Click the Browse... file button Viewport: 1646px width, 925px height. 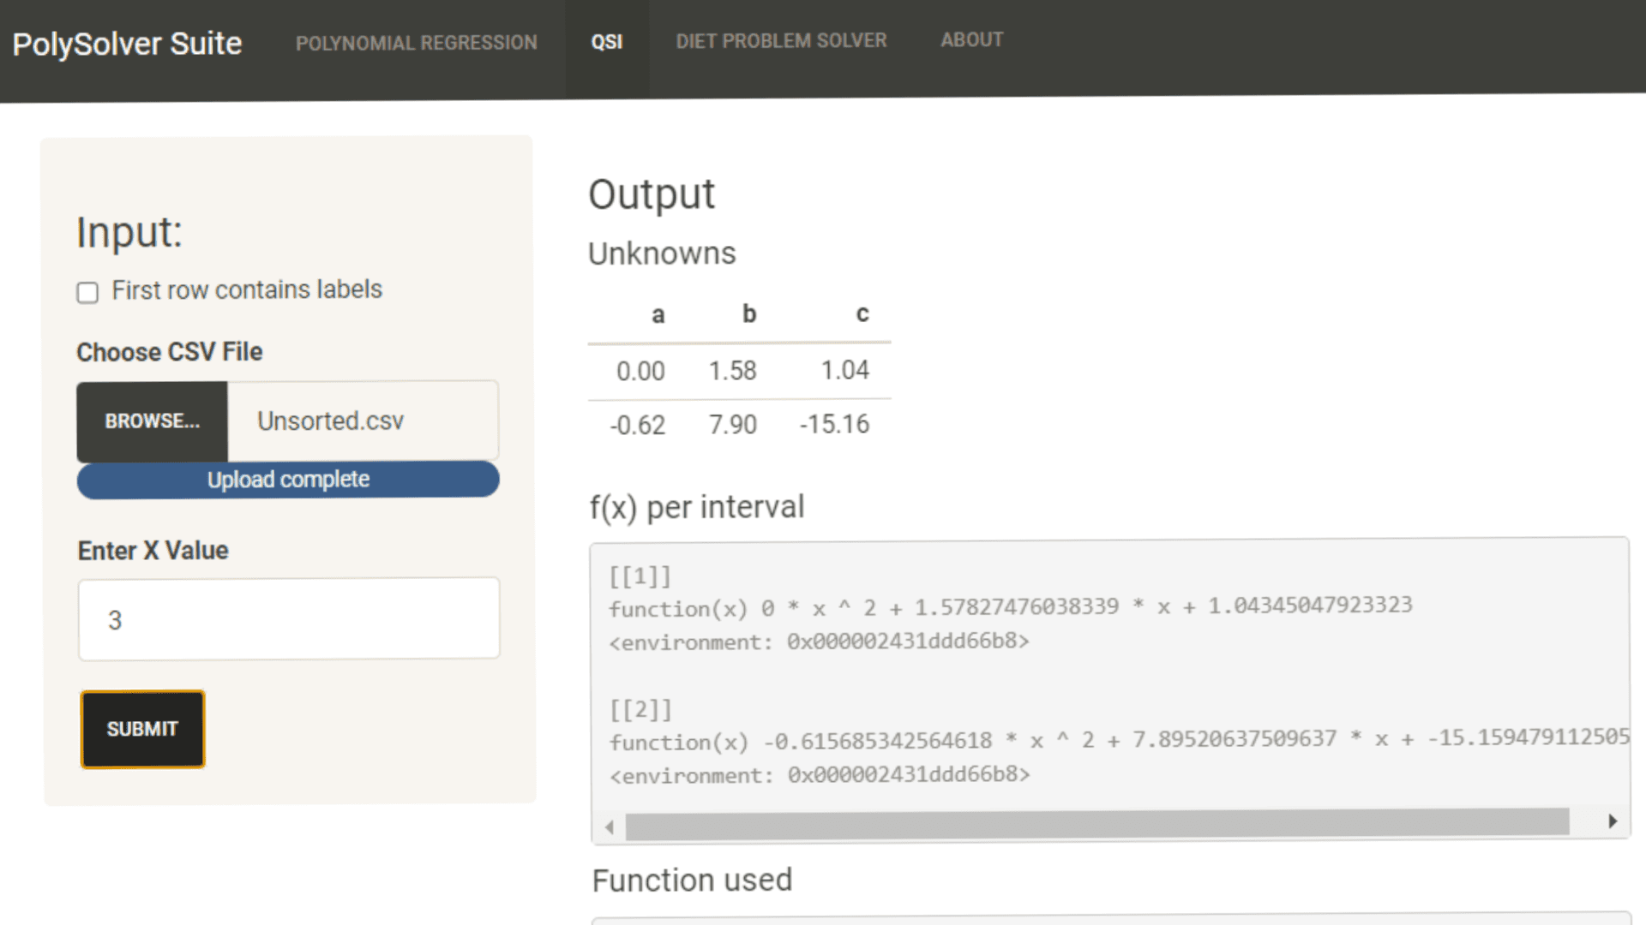[153, 421]
